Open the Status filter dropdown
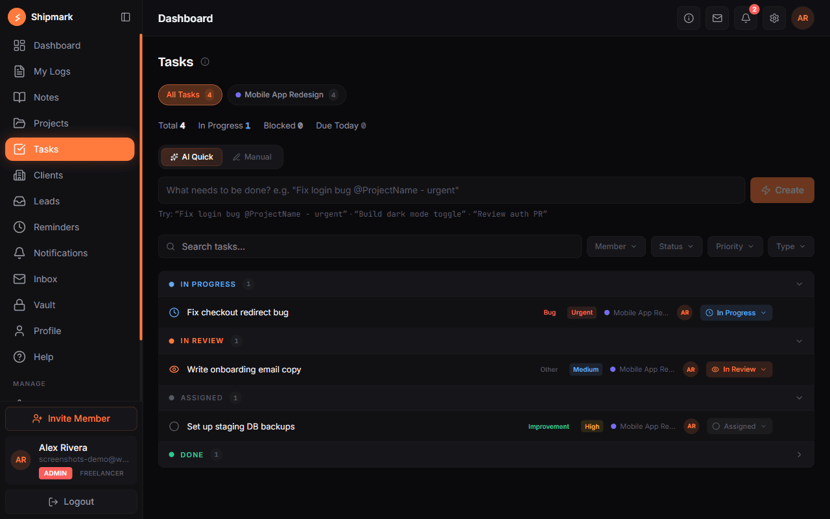830x519 pixels. click(676, 247)
